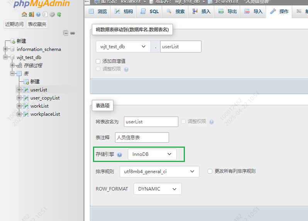
Task: Click the phpMyAdmin logo
Action: click(41, 3)
